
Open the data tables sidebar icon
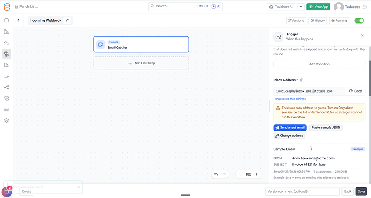pyautogui.click(x=6, y=20)
